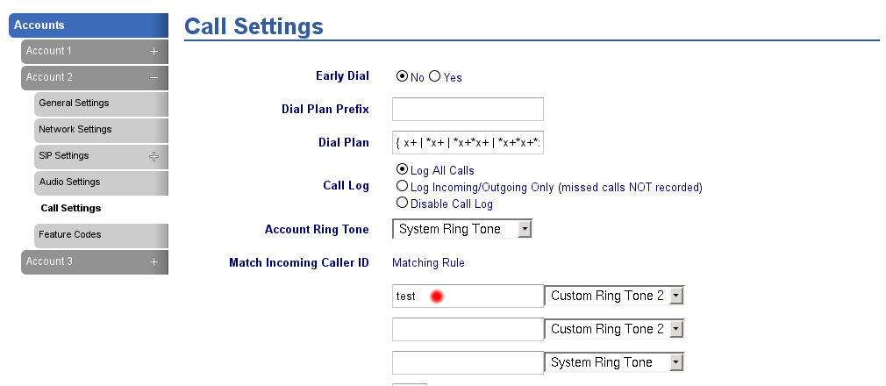Expand SIP Settings plus icon
This screenshot has width=886, height=386.
point(154,156)
